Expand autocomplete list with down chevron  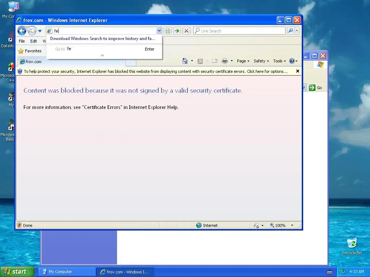(102, 56)
